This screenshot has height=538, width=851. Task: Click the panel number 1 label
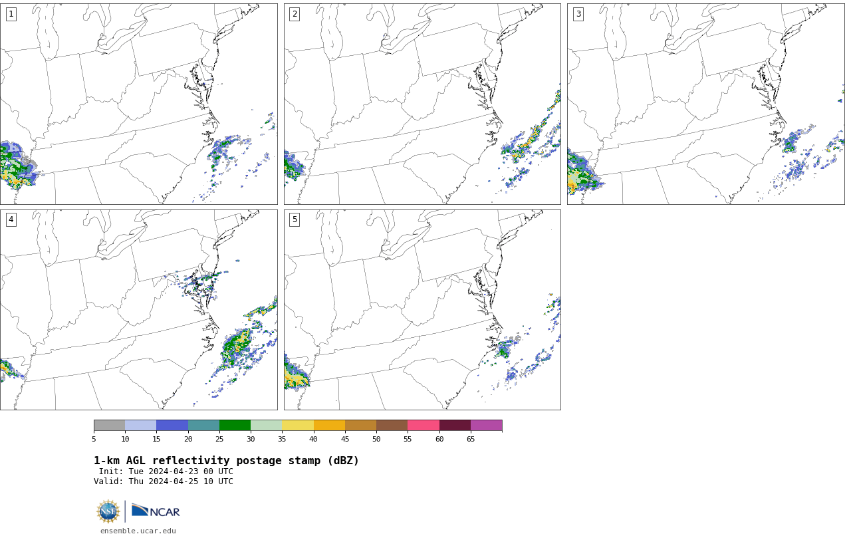(11, 14)
